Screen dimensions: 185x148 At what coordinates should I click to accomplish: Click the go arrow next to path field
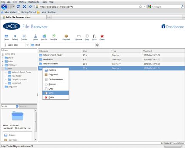coord(98,45)
